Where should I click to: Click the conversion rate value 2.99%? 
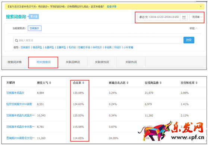pyautogui.click(x=184, y=93)
